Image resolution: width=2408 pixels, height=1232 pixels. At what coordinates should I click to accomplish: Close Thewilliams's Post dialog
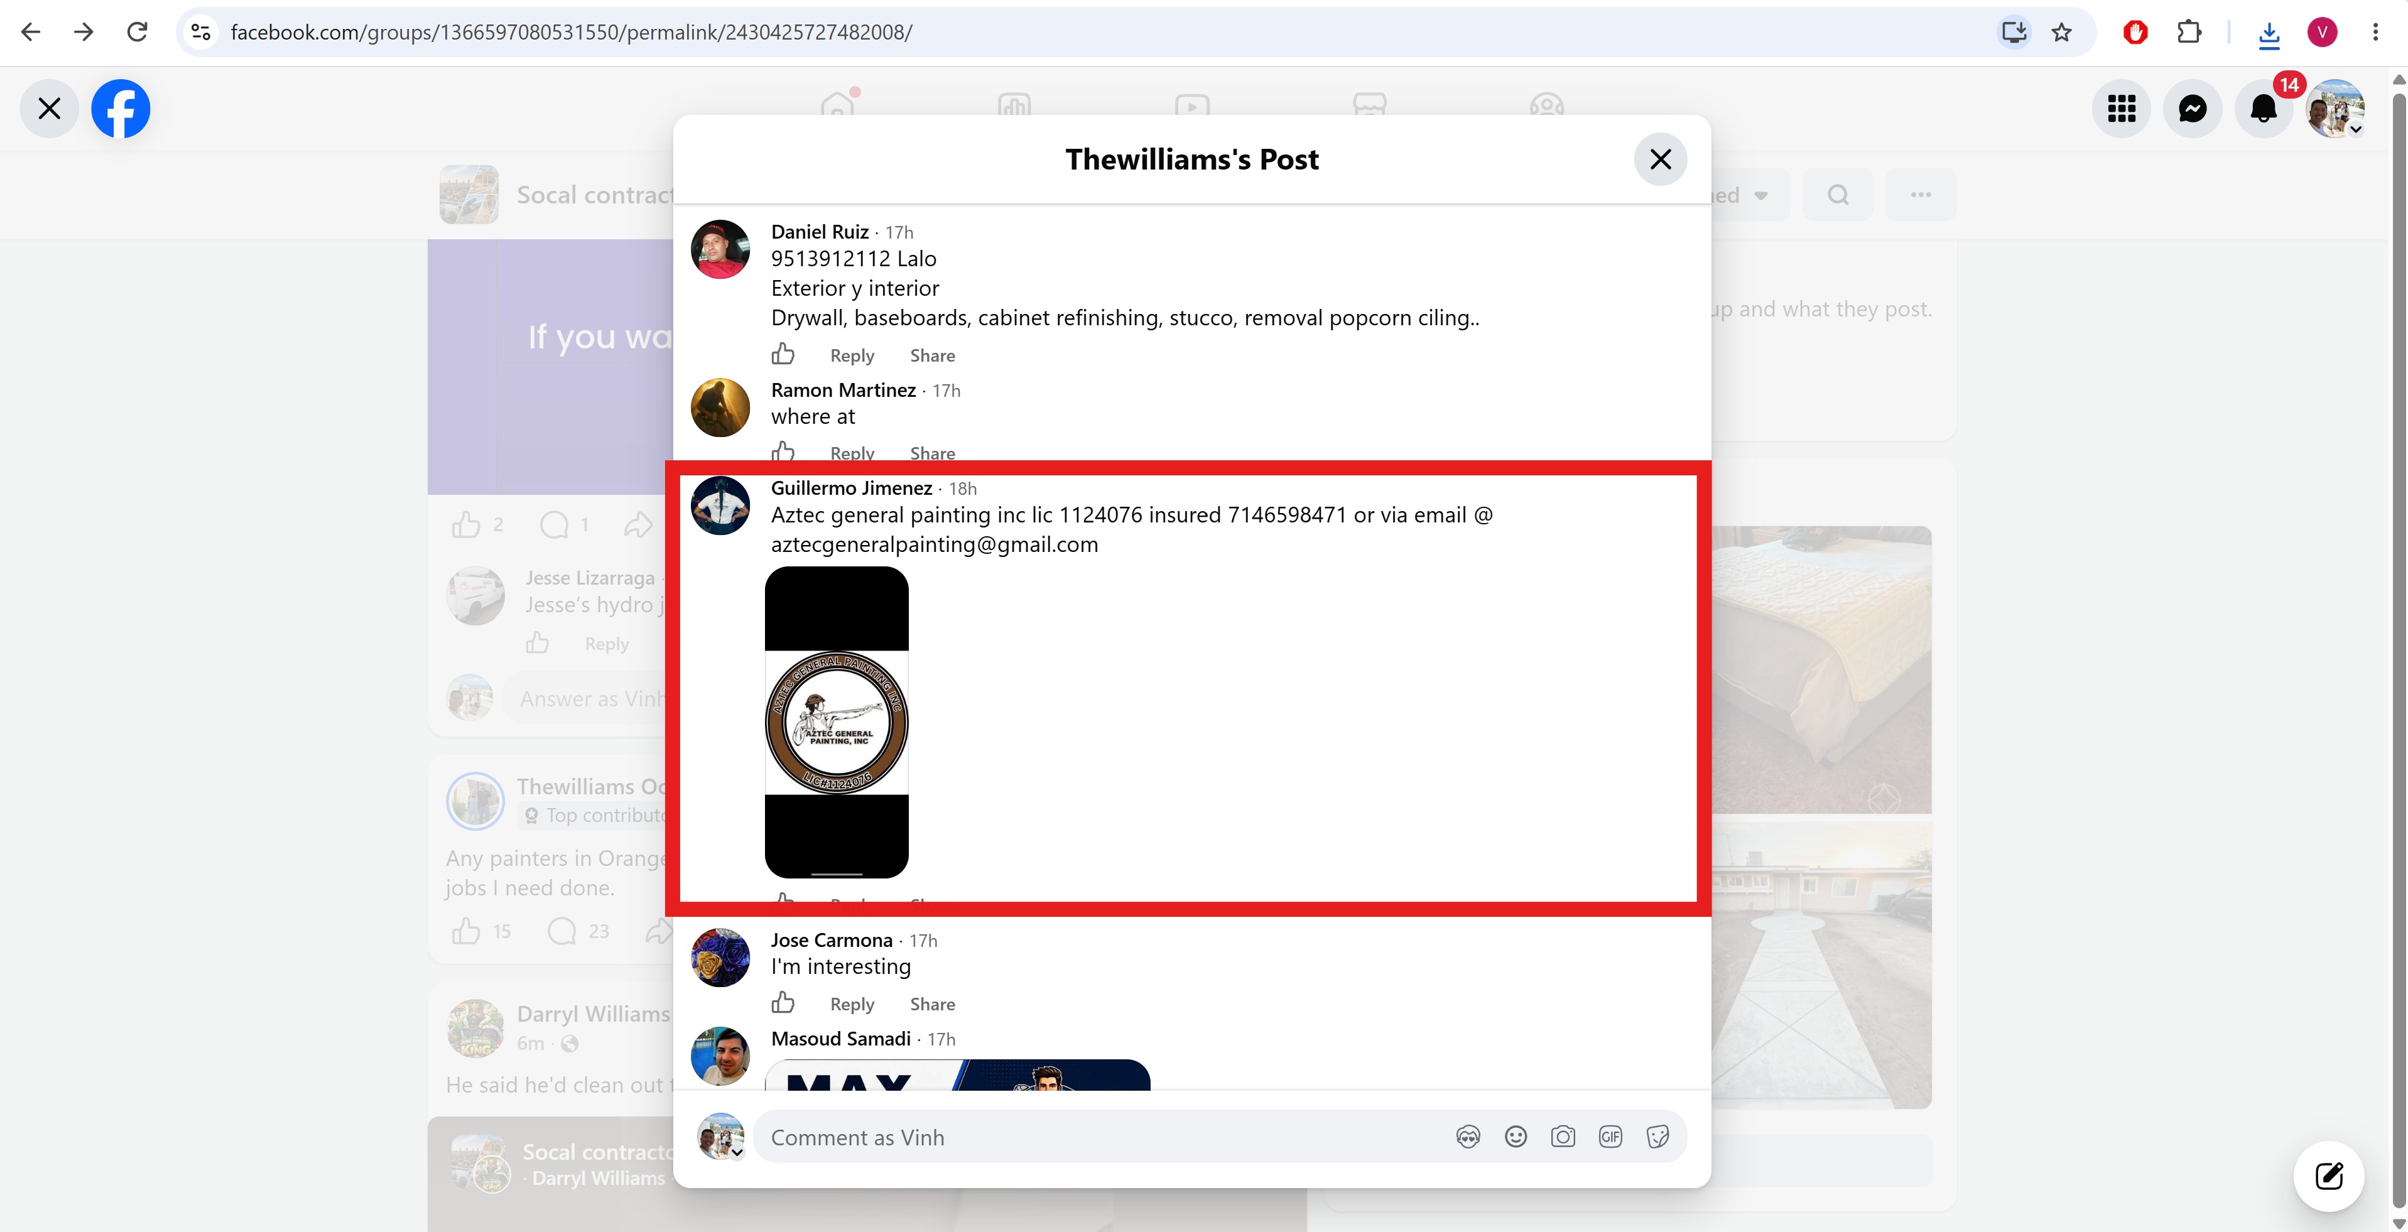coord(1660,159)
